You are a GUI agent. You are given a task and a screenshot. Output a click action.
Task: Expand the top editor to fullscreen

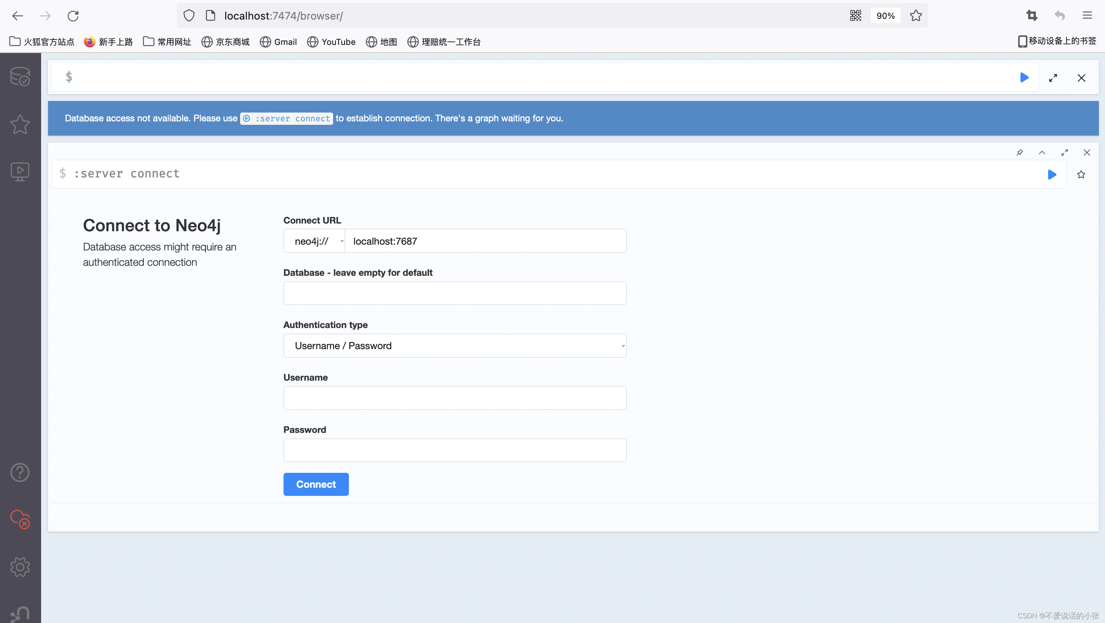(x=1053, y=78)
